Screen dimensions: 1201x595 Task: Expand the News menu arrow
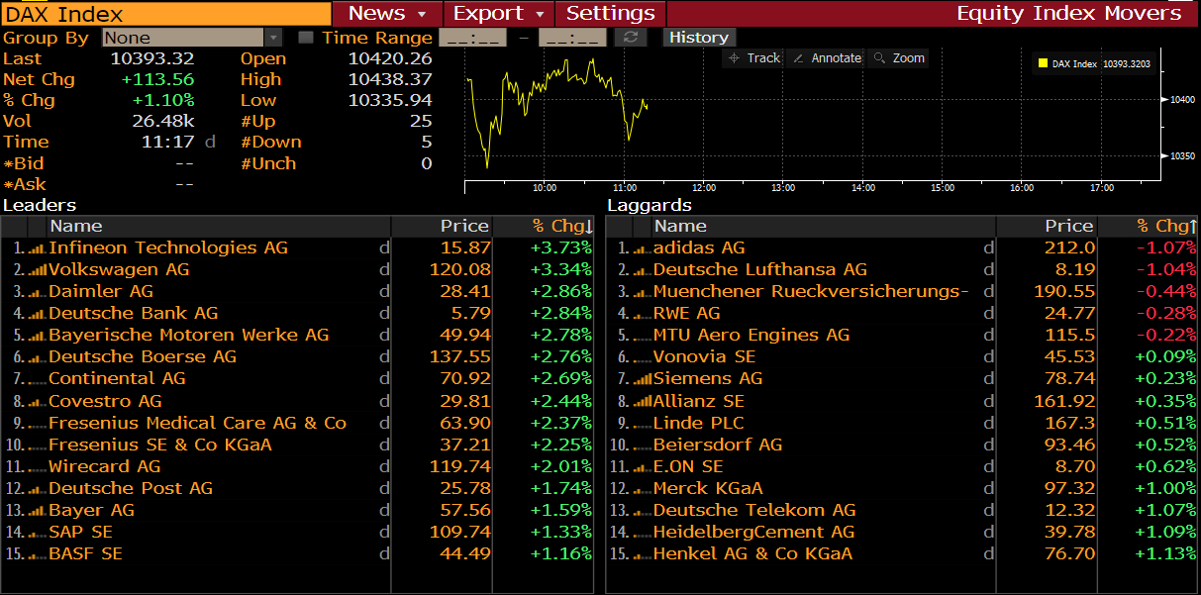(422, 14)
